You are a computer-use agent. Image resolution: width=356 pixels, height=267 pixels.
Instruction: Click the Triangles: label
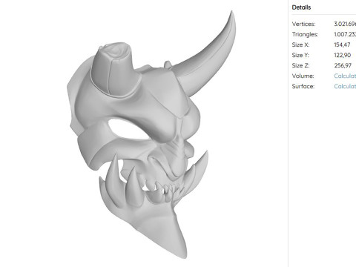click(305, 34)
